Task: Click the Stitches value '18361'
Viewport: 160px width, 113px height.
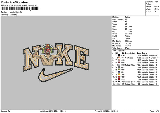Action: click(156, 2)
